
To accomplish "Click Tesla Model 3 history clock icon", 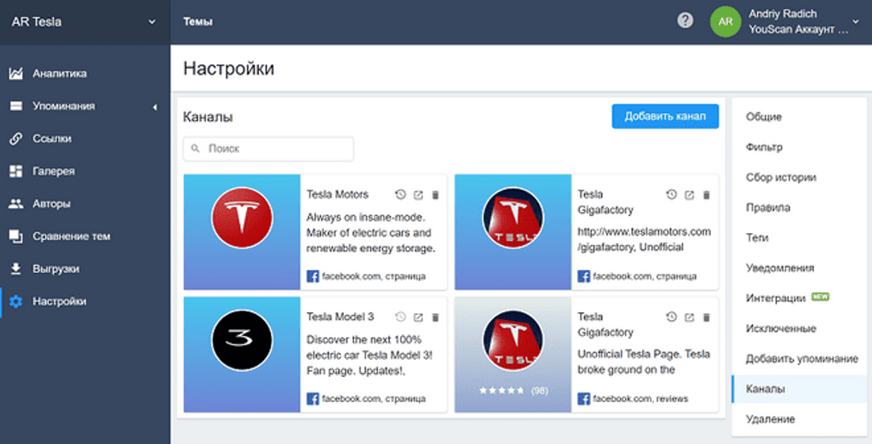I will tap(400, 316).
